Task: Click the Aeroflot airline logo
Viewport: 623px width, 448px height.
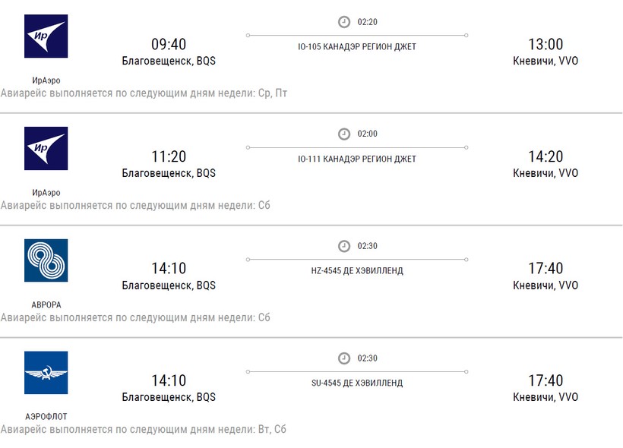Action: tap(46, 373)
